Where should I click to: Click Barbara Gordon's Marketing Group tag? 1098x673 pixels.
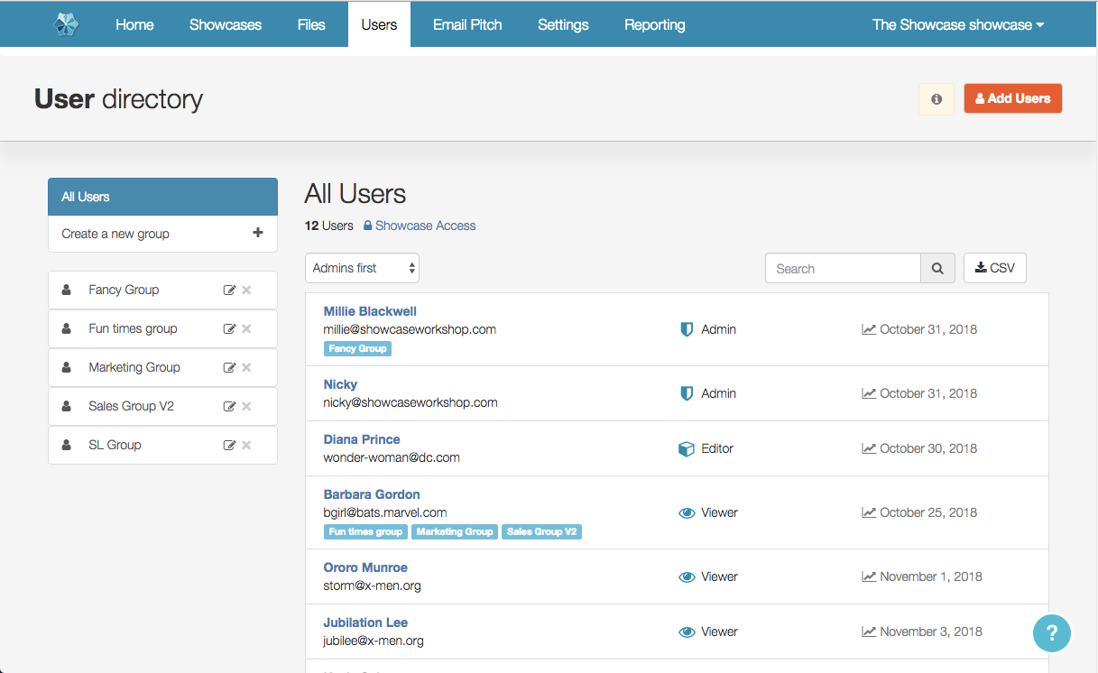[455, 531]
